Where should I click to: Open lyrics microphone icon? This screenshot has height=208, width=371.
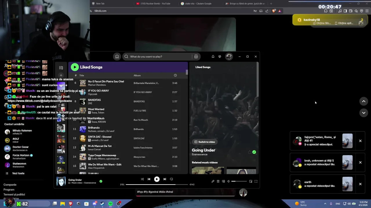(213, 181)
